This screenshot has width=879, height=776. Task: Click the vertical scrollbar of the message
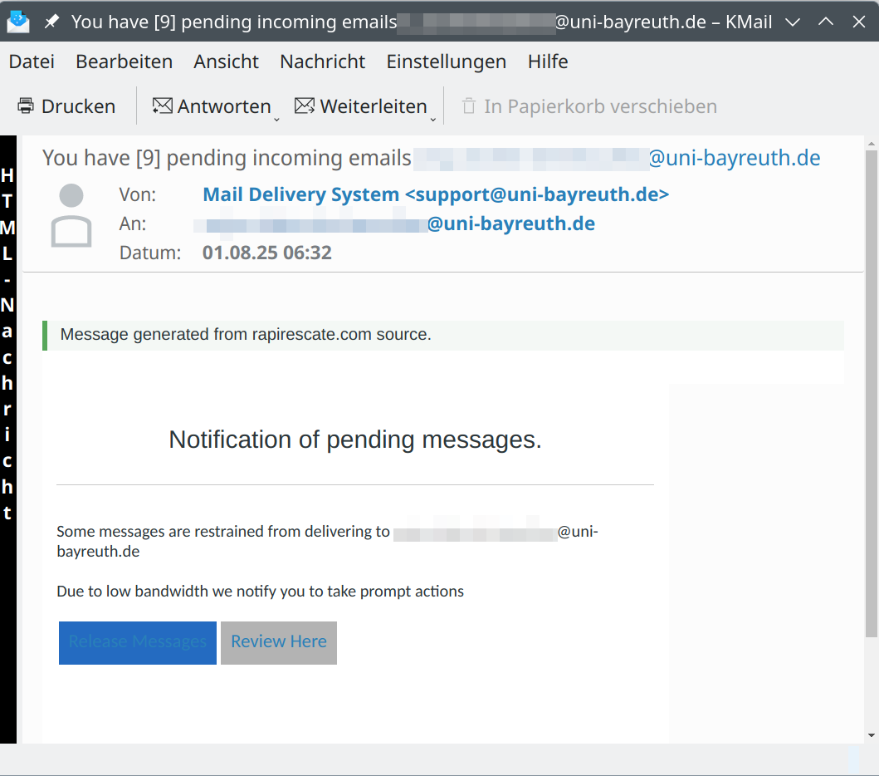pyautogui.click(x=871, y=390)
